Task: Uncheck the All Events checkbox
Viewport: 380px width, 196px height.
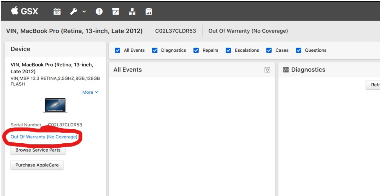Action: tap(118, 50)
